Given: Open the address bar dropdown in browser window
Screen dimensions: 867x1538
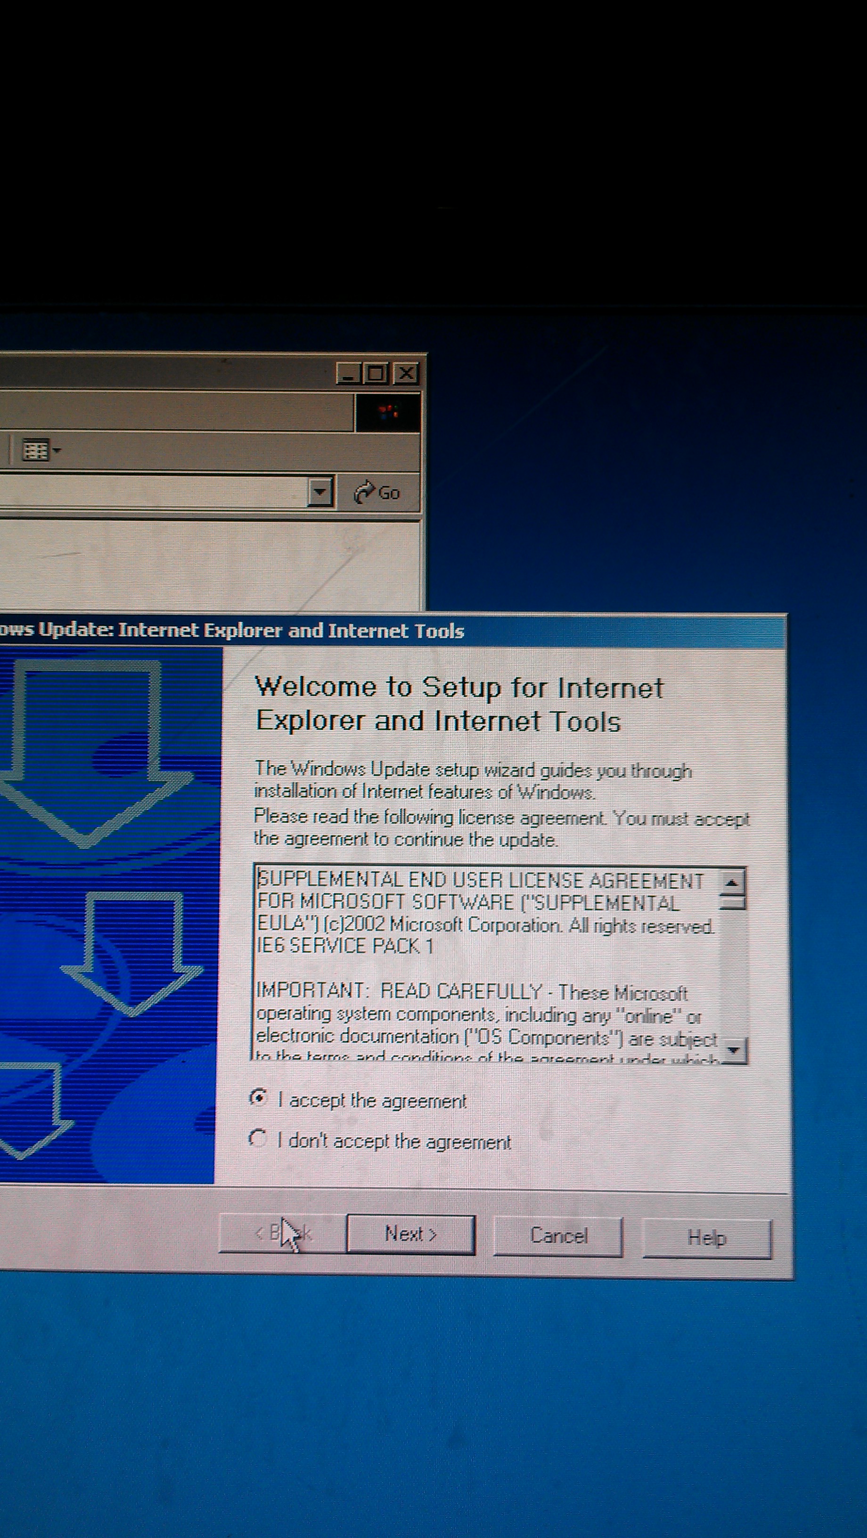Looking at the screenshot, I should pyautogui.click(x=320, y=492).
